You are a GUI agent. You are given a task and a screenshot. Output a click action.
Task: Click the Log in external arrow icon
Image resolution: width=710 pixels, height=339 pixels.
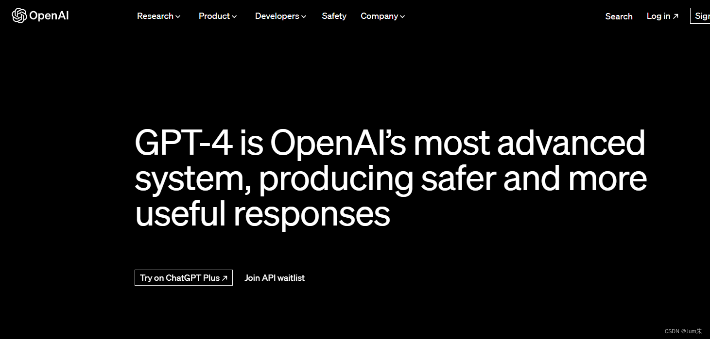pyautogui.click(x=675, y=16)
